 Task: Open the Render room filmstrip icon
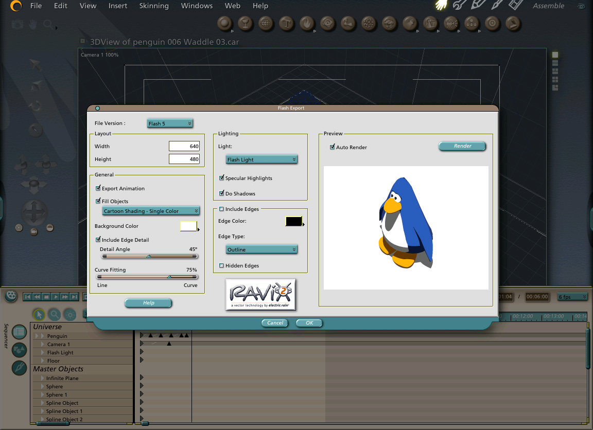[516, 6]
